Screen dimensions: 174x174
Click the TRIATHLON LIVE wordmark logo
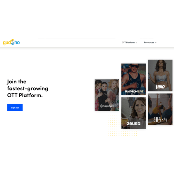click(134, 91)
